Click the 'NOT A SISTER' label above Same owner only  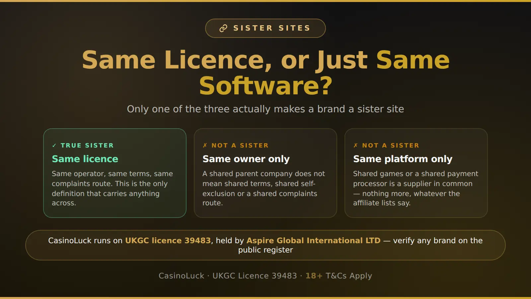[x=240, y=146]
